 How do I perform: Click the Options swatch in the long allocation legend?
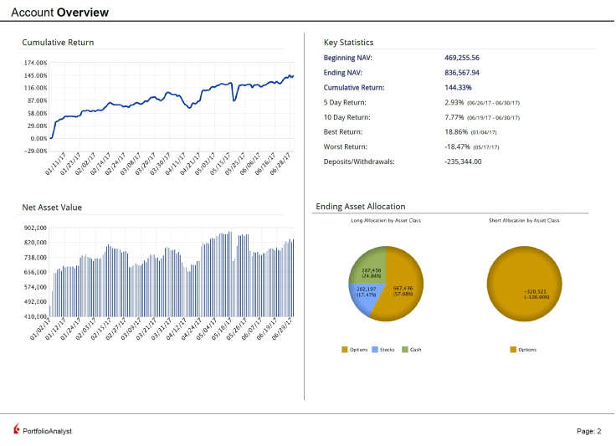[345, 350]
